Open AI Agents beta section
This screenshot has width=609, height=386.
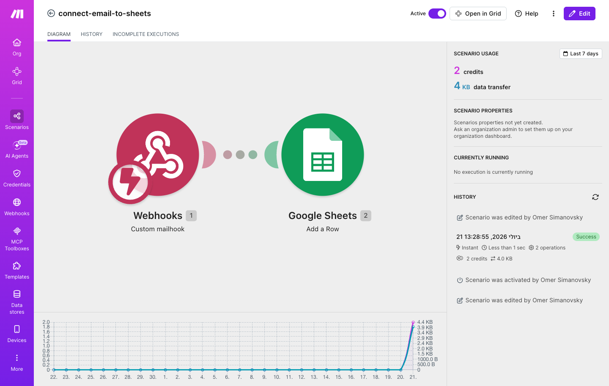(17, 149)
